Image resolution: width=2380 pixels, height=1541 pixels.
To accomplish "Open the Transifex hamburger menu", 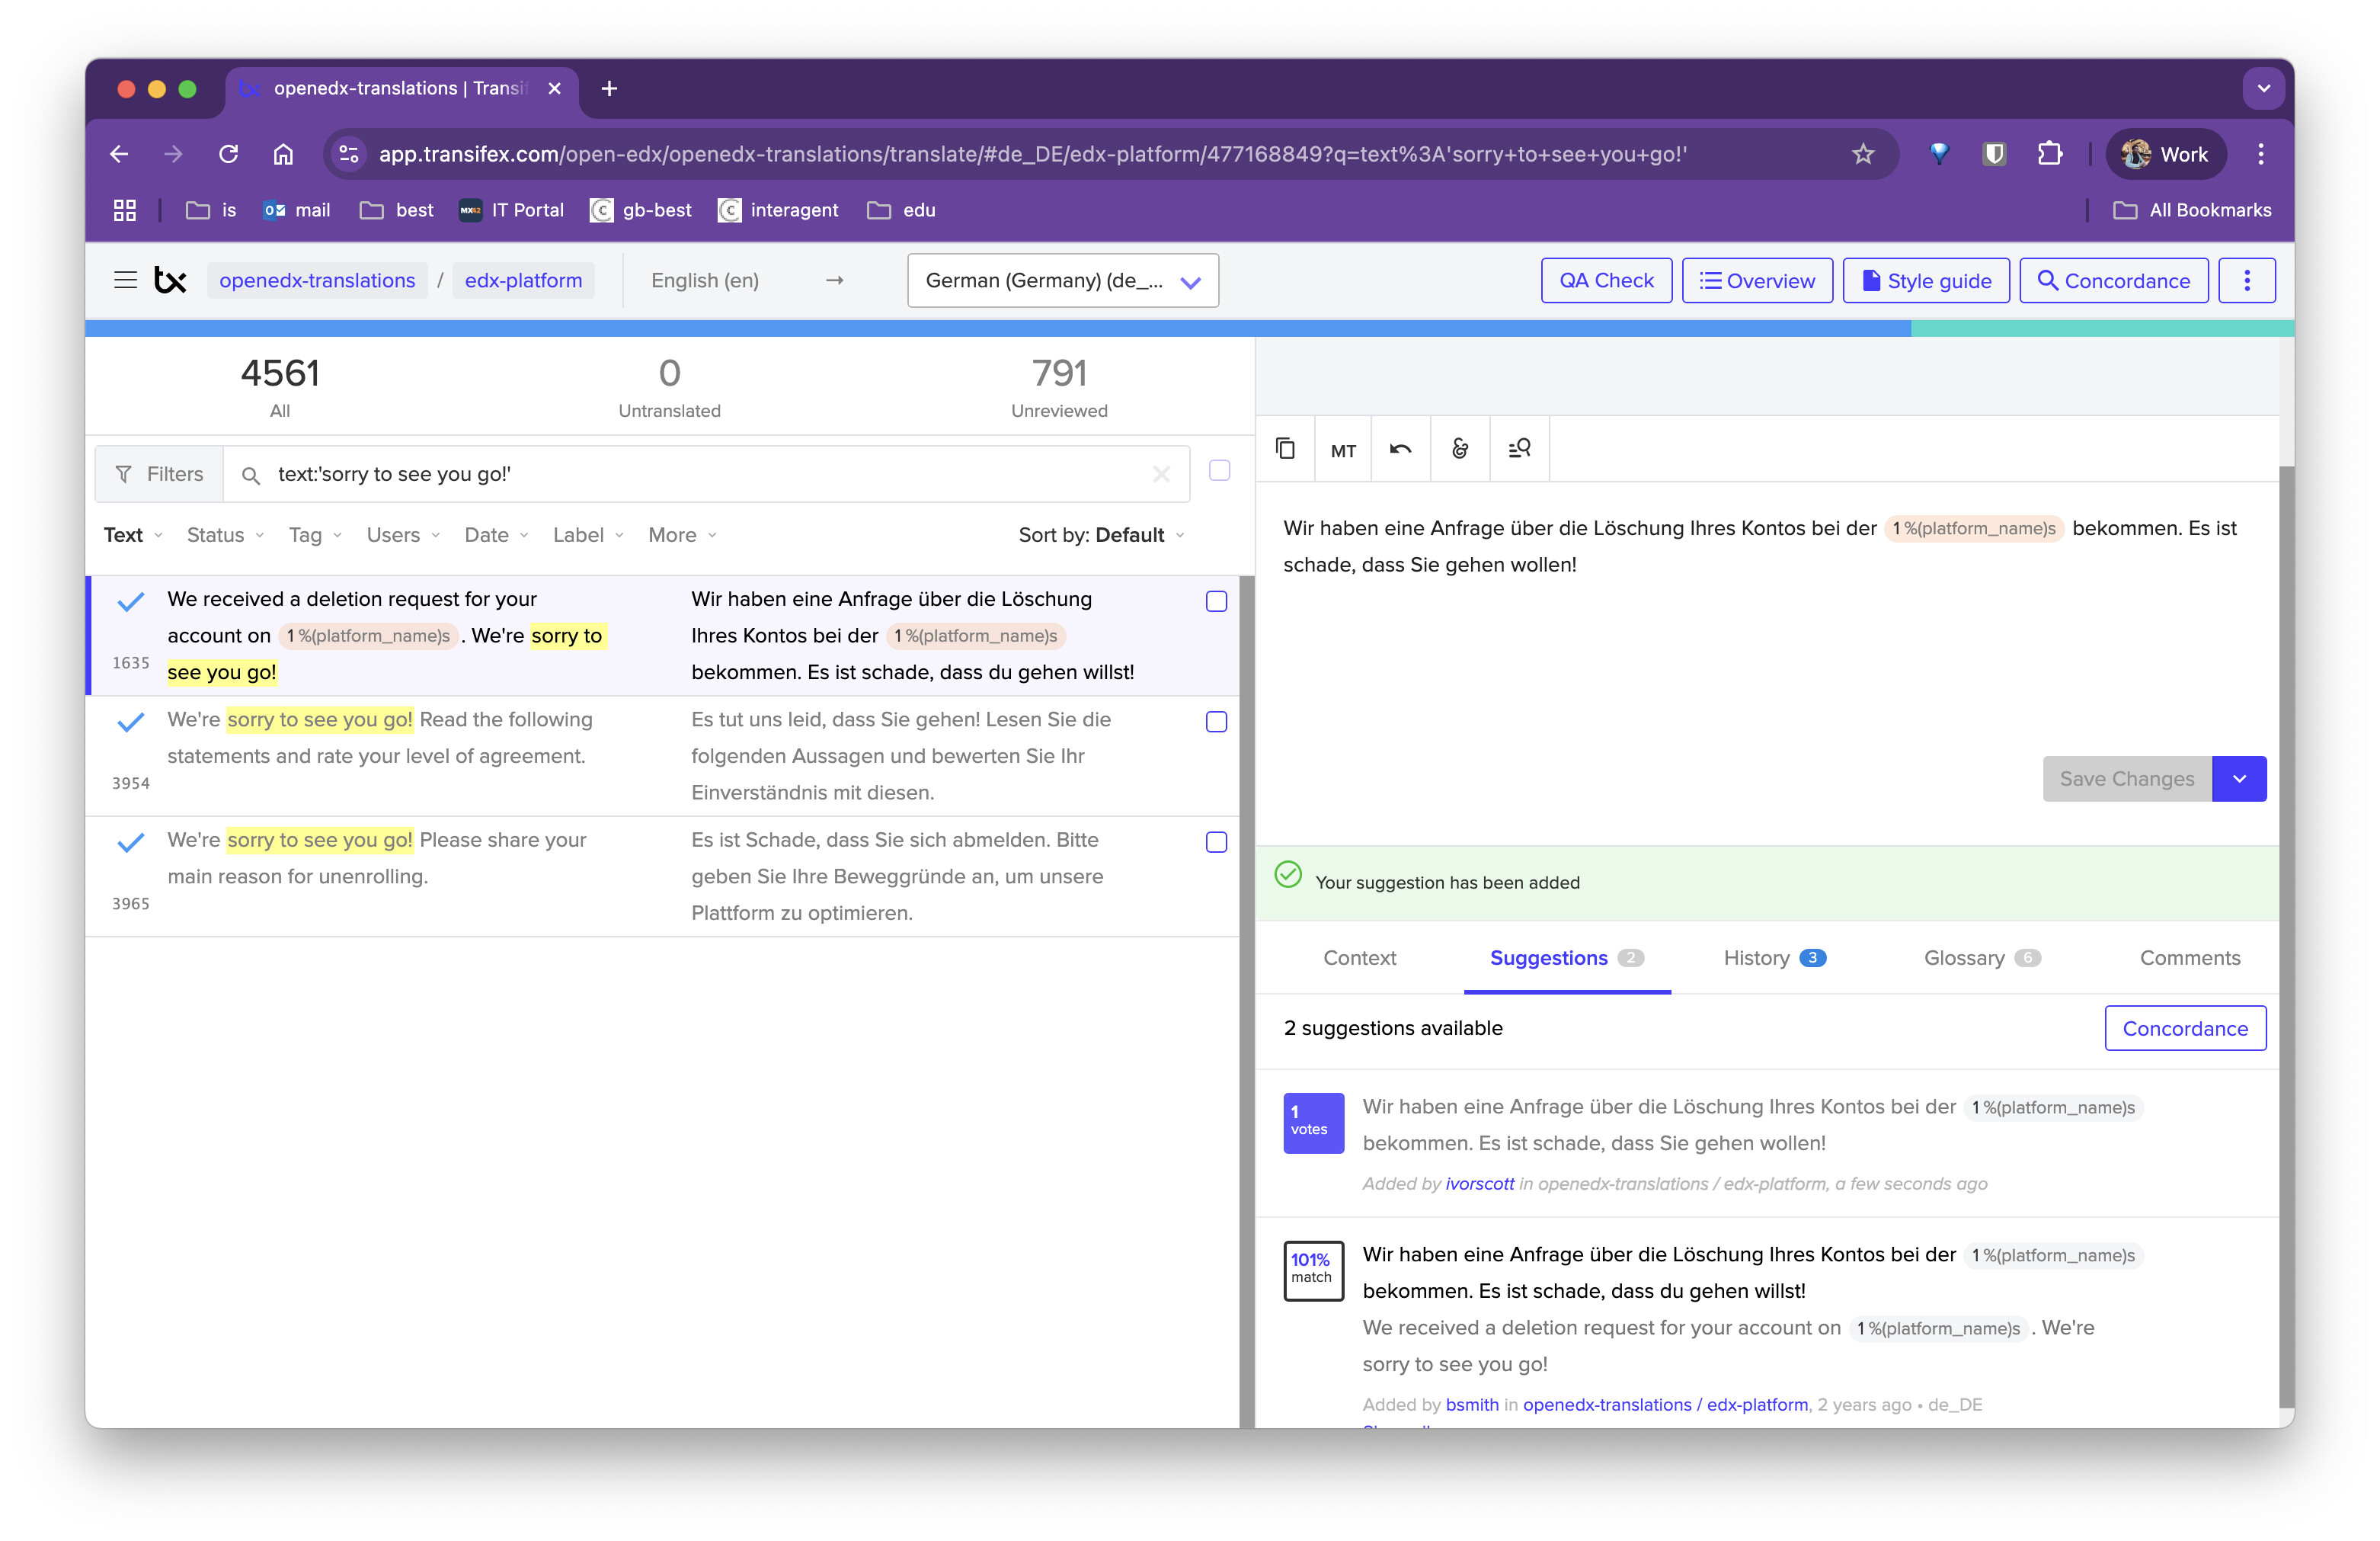I will [125, 280].
